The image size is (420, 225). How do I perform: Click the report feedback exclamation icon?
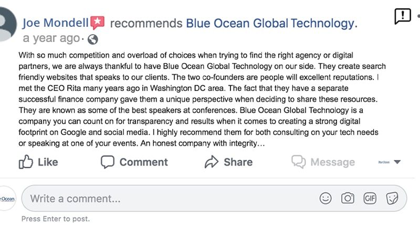pyautogui.click(x=403, y=16)
